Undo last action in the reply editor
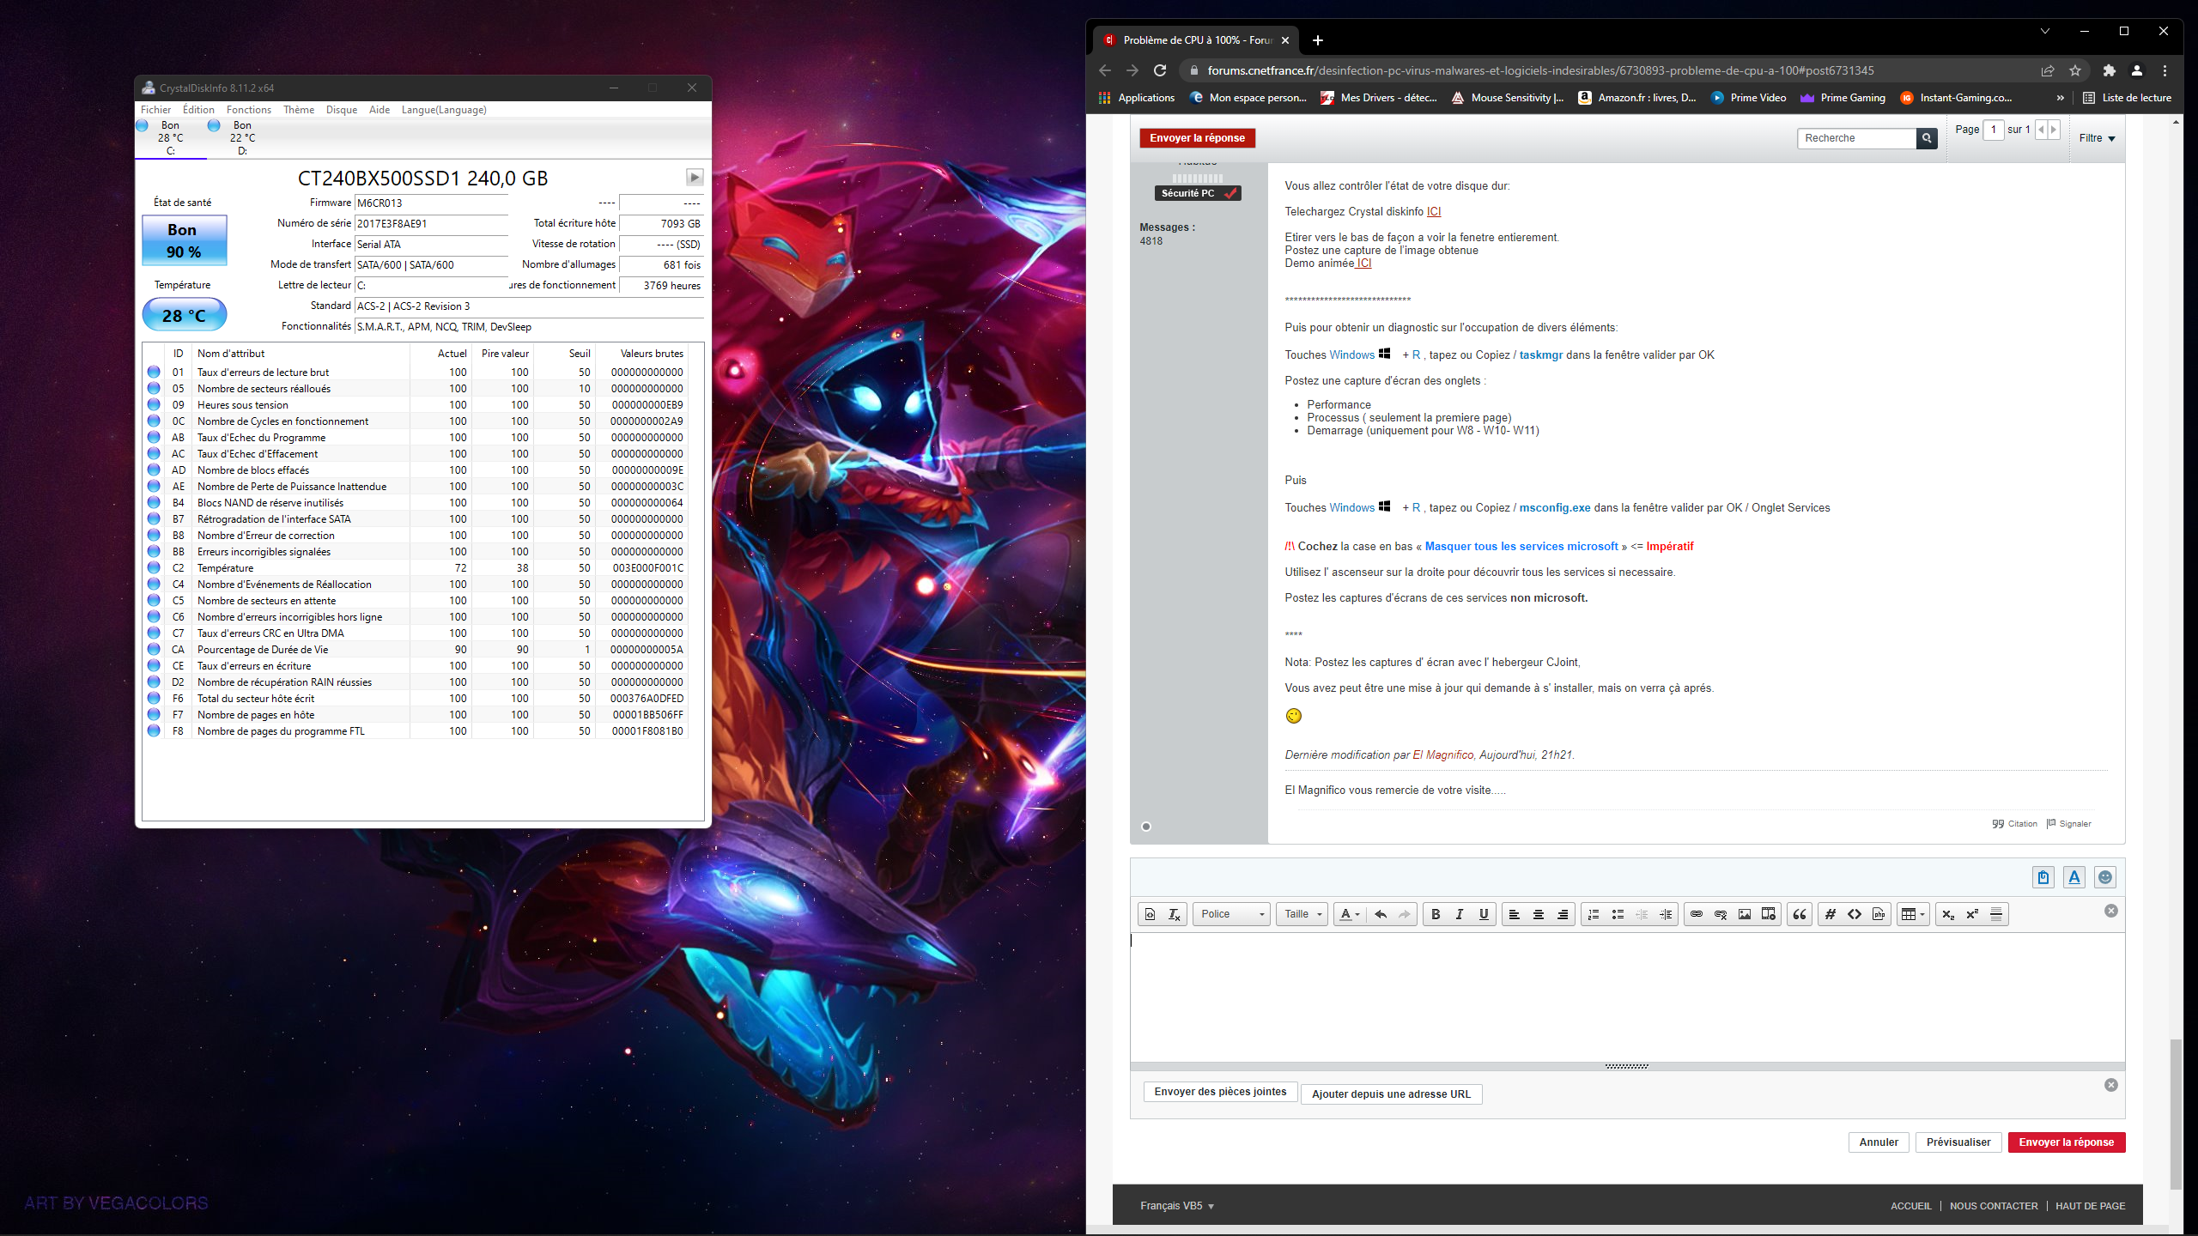This screenshot has height=1236, width=2198. (x=1381, y=914)
